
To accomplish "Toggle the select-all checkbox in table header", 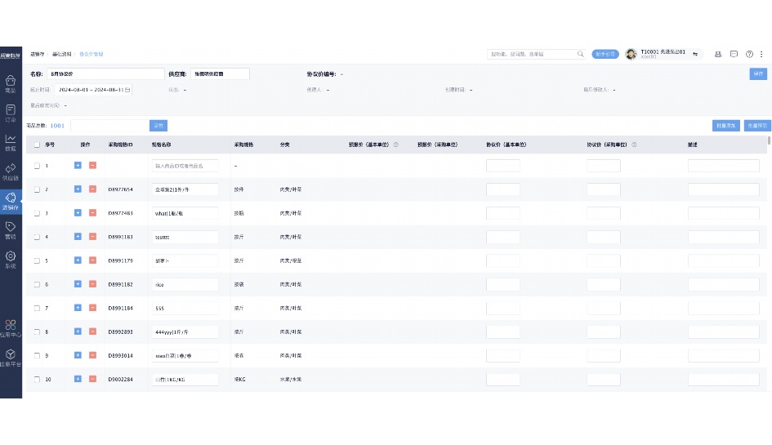I will 37,145.
